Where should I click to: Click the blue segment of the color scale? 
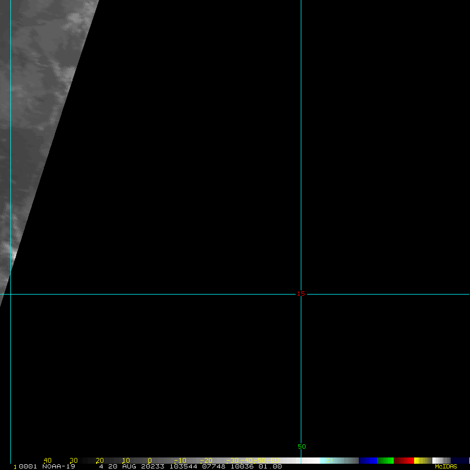[368, 461]
